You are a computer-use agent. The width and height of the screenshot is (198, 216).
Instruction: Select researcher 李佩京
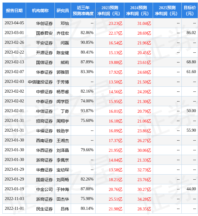pos(63,160)
